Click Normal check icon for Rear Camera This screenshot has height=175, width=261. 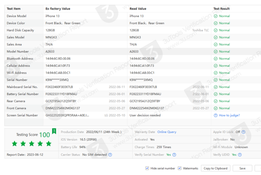click(216, 101)
